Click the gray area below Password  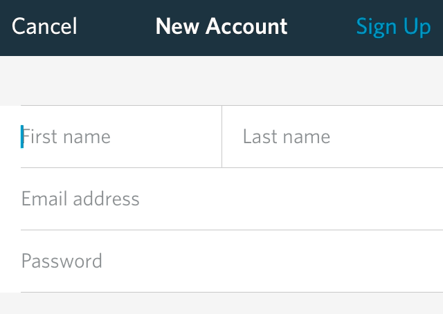221,304
